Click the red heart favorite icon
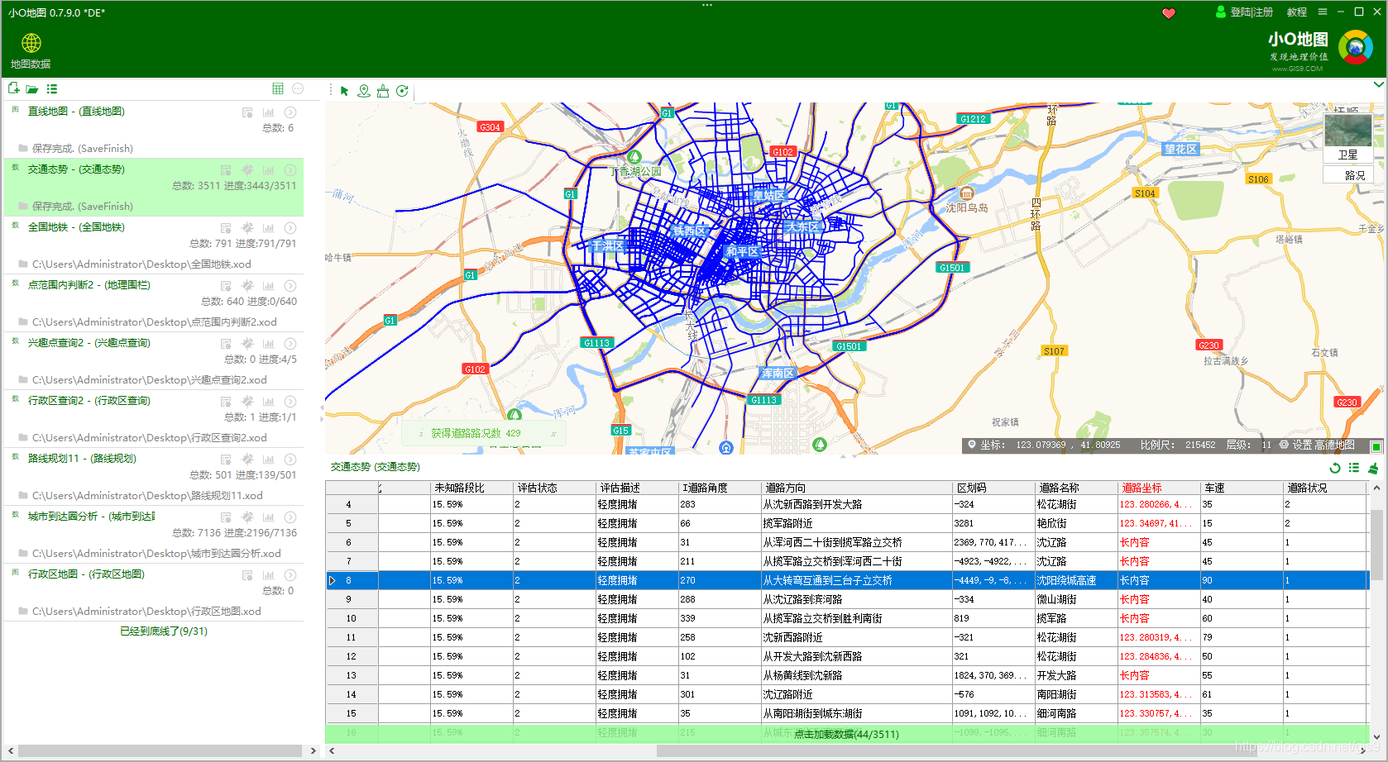The width and height of the screenshot is (1388, 762). click(1169, 13)
